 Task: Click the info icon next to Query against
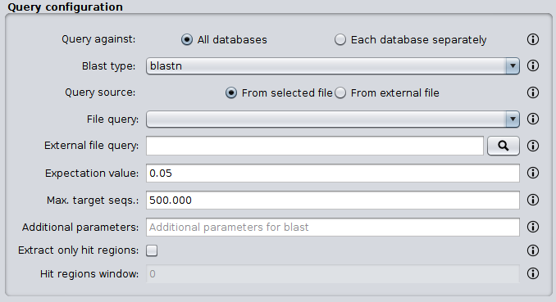pos(532,39)
